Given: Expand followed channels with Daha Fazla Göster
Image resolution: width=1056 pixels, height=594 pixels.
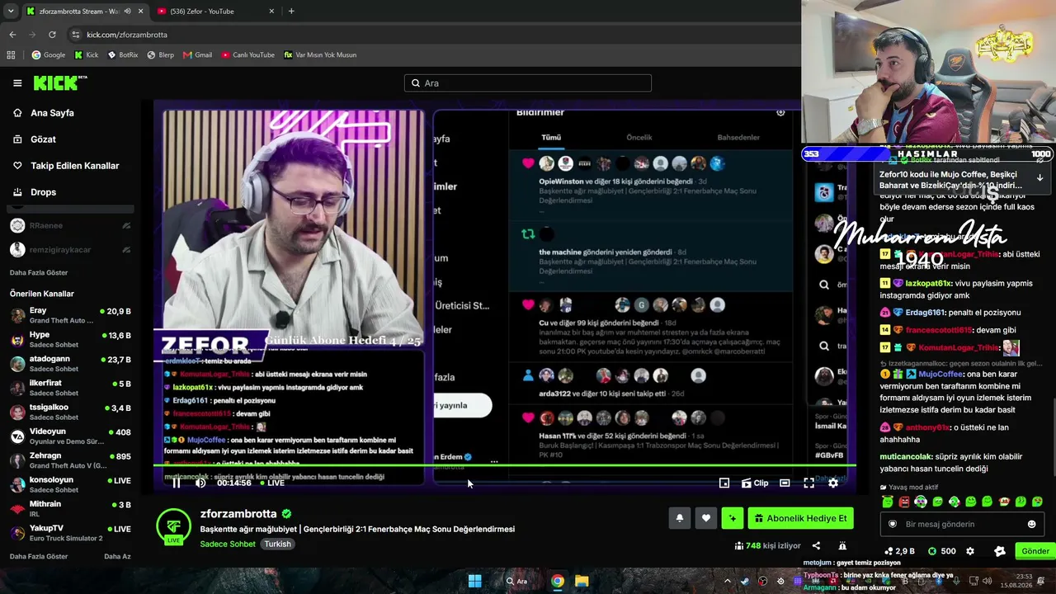Looking at the screenshot, I should (x=39, y=272).
